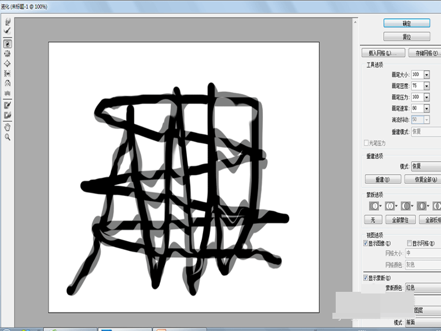The width and height of the screenshot is (441, 331).
Task: Disable the 显示图像 show image checkbox
Action: point(365,243)
